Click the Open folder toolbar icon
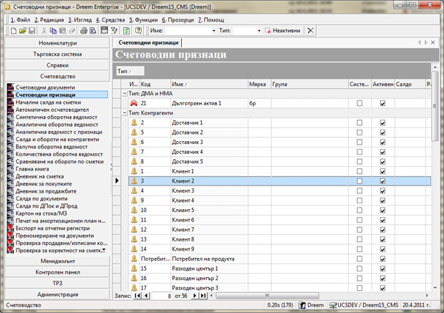 (x=23, y=31)
